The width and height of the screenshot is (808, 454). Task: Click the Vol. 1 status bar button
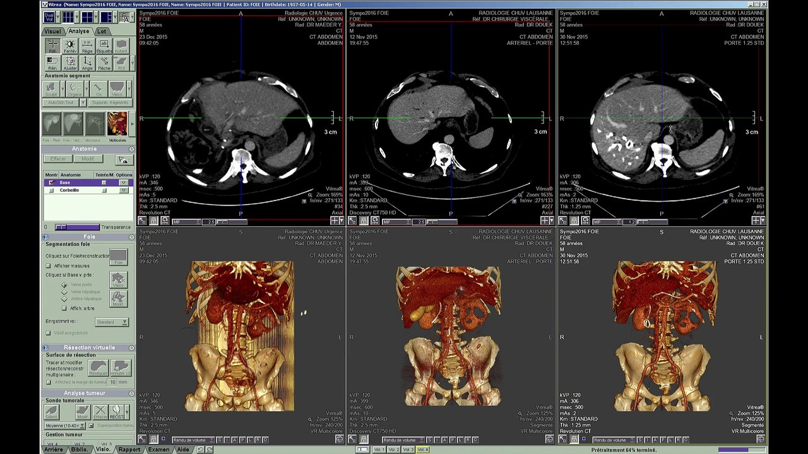point(379,450)
